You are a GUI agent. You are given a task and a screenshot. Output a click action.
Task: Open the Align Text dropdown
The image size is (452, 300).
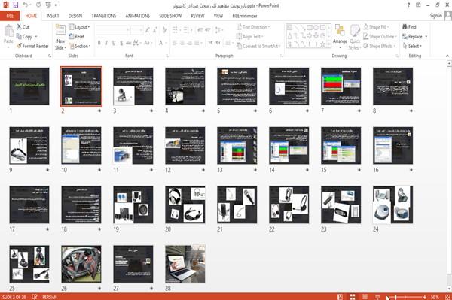pos(250,37)
